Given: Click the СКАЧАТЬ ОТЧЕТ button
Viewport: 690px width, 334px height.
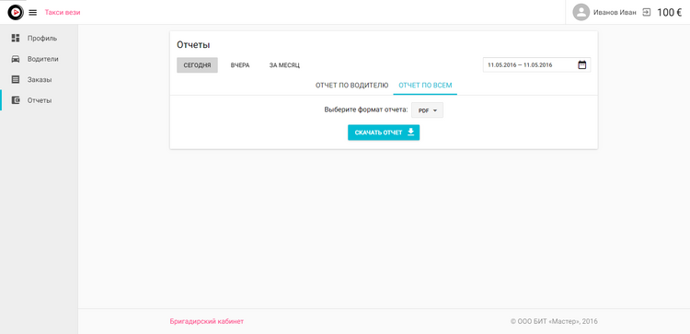Looking at the screenshot, I should click(384, 132).
